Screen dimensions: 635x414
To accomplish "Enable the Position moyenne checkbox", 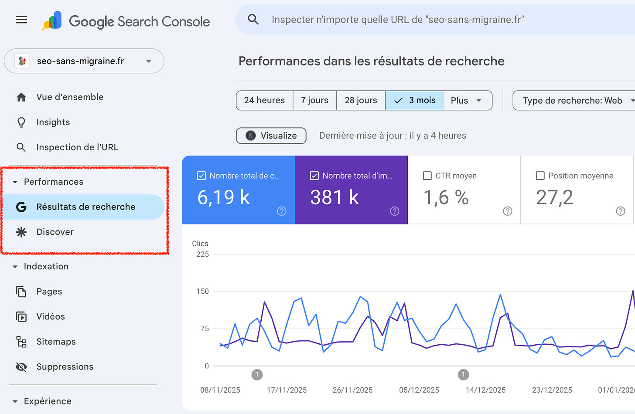I will (x=540, y=176).
